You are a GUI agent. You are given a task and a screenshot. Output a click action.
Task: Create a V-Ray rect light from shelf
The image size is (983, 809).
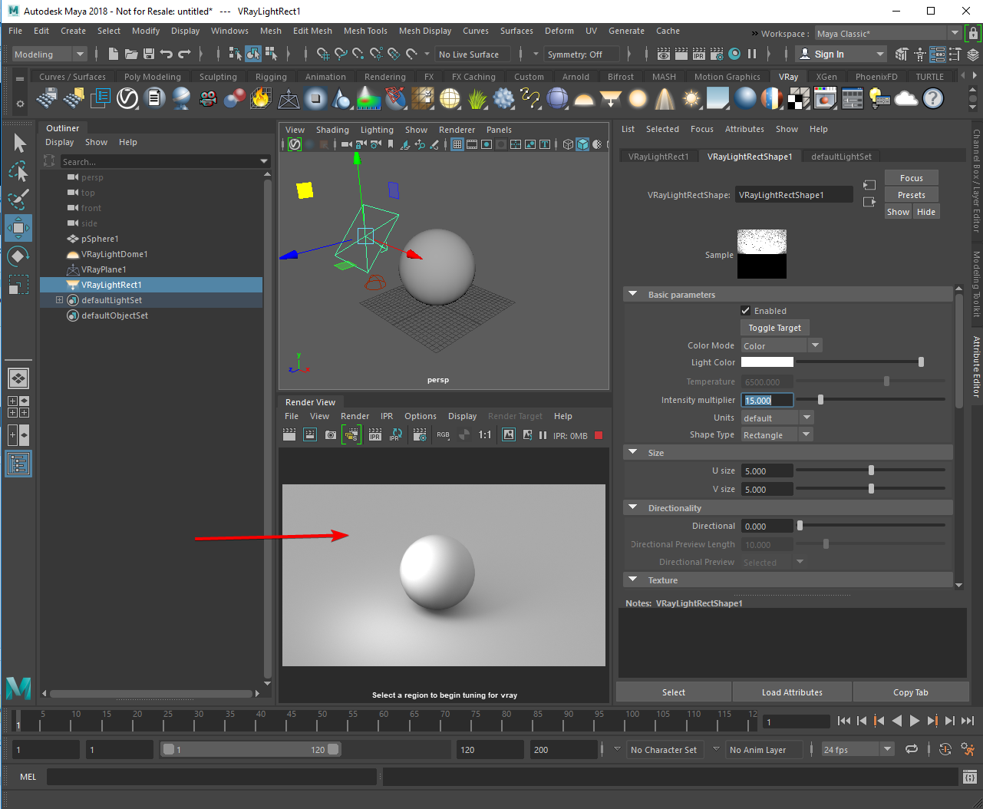(x=611, y=99)
